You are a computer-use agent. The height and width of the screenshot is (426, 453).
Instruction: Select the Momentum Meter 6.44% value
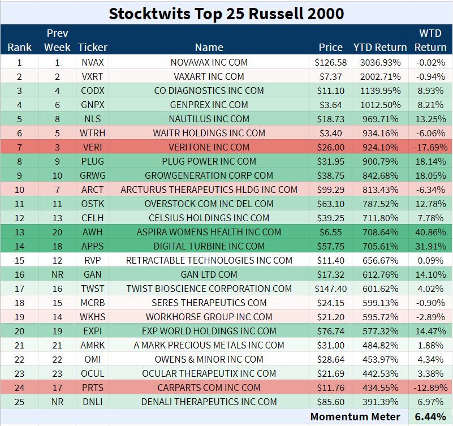pyautogui.click(x=430, y=417)
